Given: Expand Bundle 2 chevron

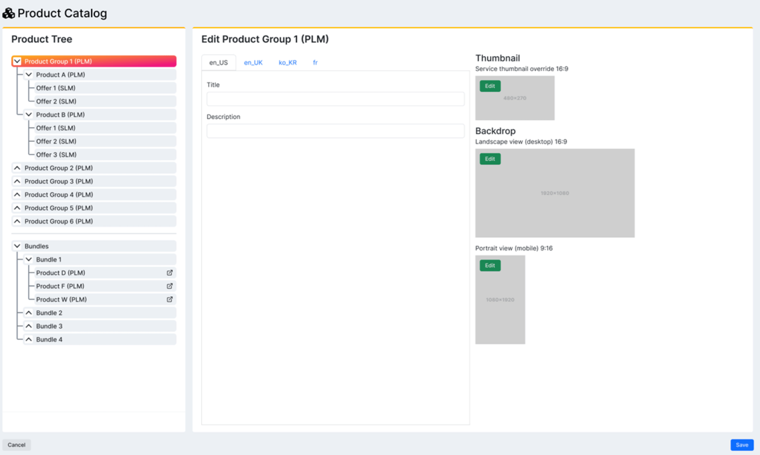Looking at the screenshot, I should 29,313.
